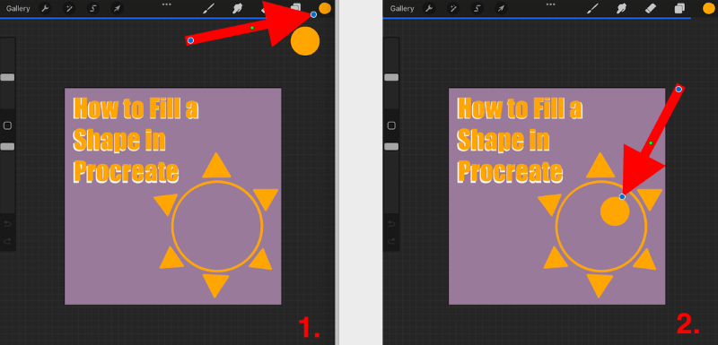Open Actions wrench in left screen

[45, 9]
